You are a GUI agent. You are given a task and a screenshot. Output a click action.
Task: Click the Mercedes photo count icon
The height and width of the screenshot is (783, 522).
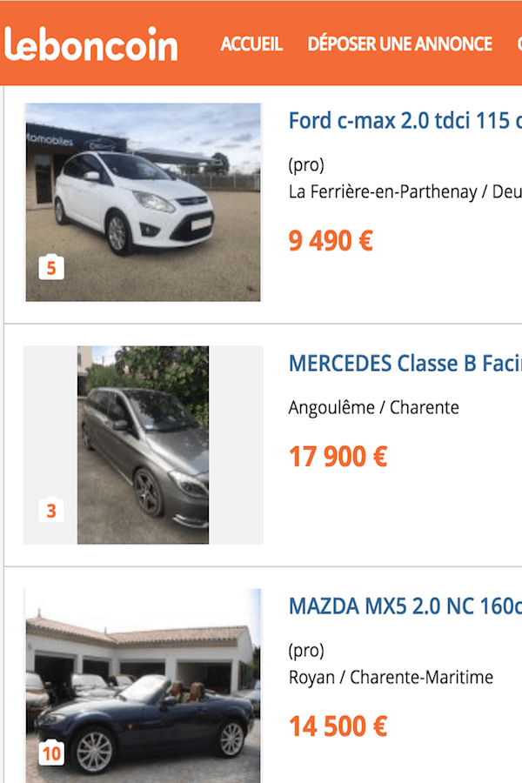[x=51, y=511]
